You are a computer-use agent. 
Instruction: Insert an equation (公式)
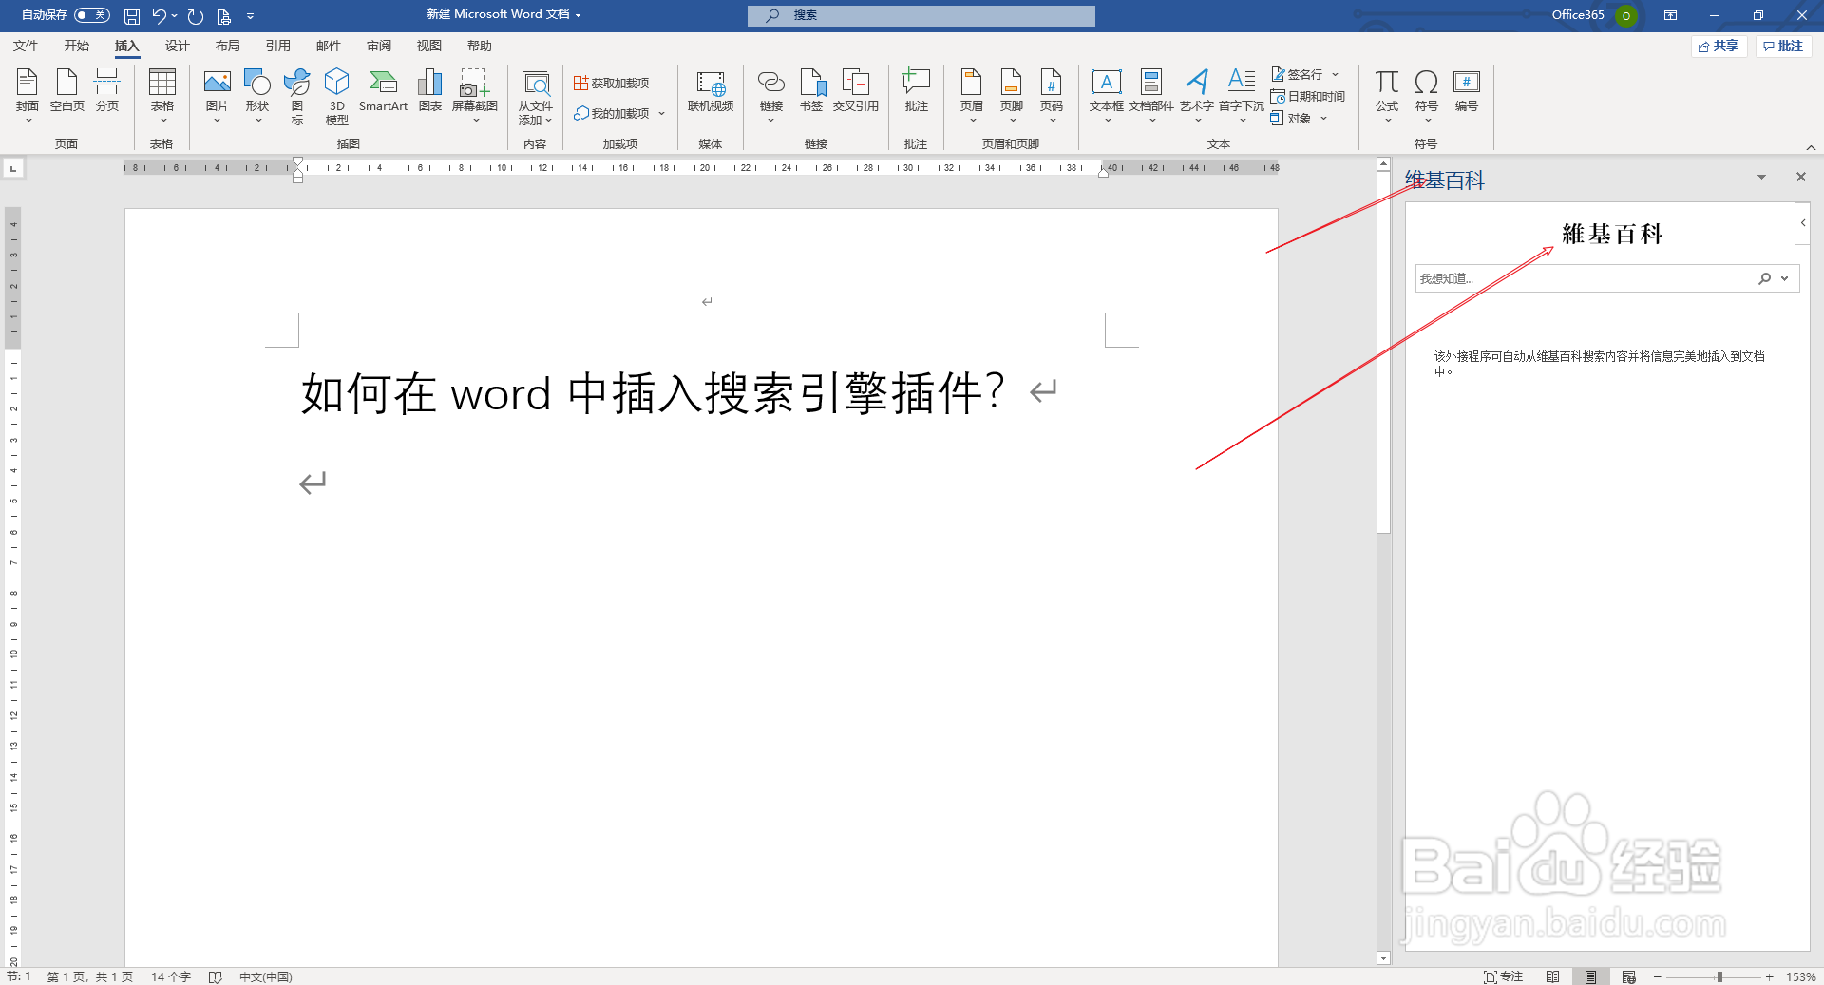pyautogui.click(x=1387, y=95)
